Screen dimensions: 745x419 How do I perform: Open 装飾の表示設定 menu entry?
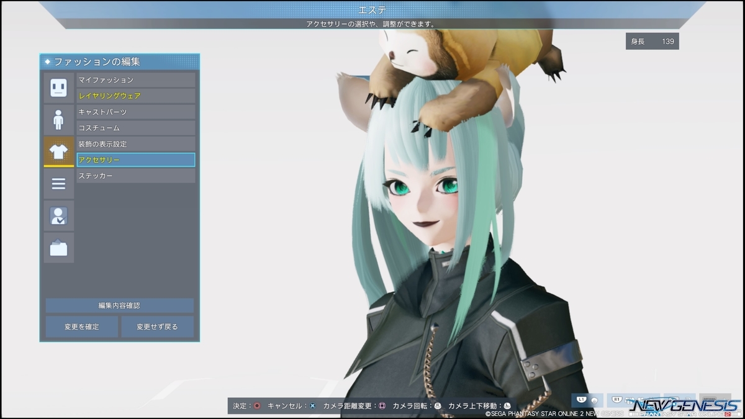coord(136,144)
